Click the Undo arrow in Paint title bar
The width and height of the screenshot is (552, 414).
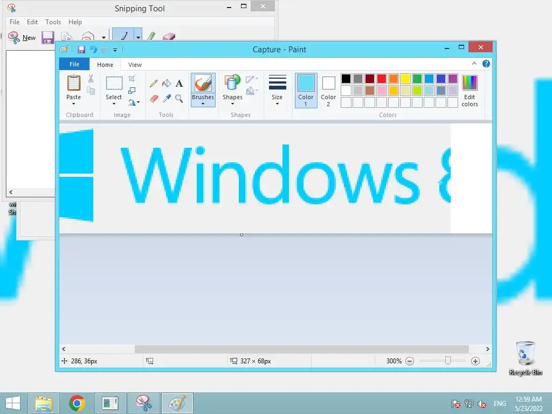[93, 50]
